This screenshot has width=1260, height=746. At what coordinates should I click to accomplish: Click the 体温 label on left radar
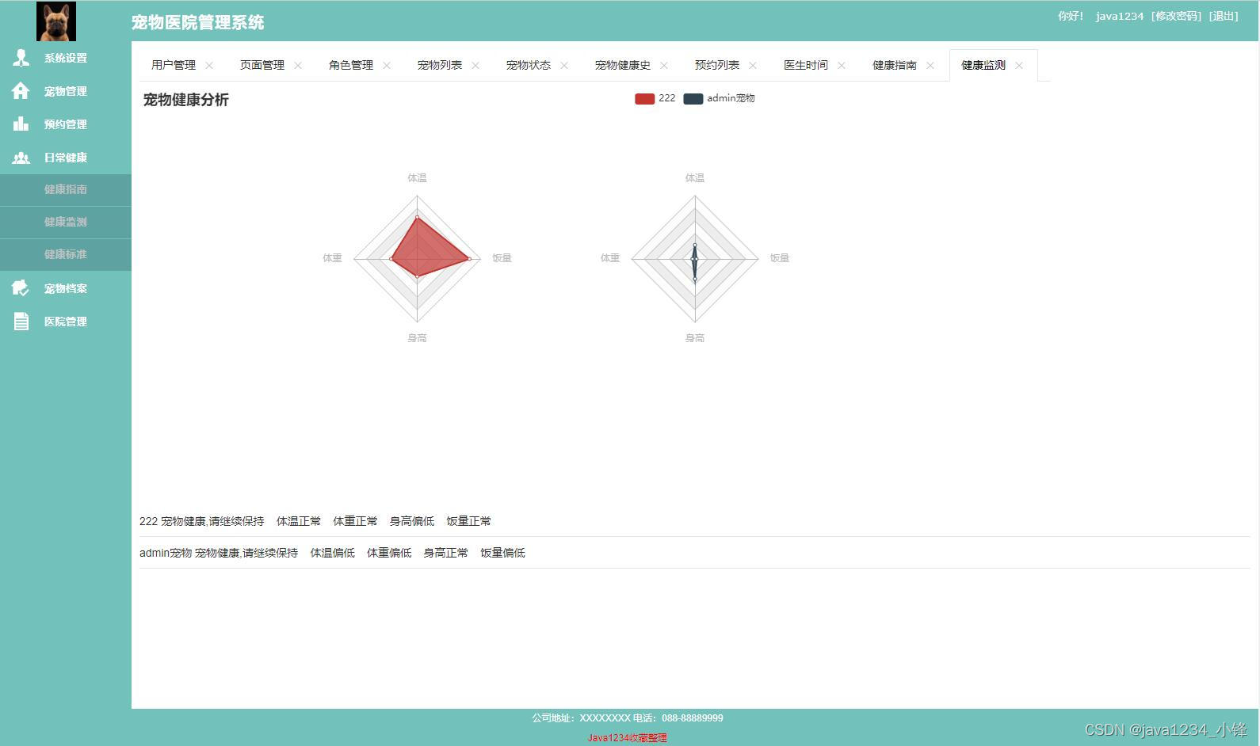[x=417, y=178]
